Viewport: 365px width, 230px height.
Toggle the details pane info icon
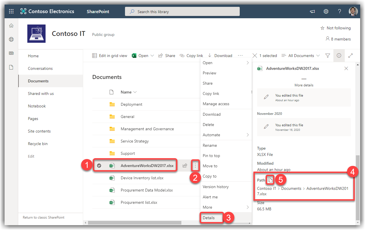[x=339, y=56]
